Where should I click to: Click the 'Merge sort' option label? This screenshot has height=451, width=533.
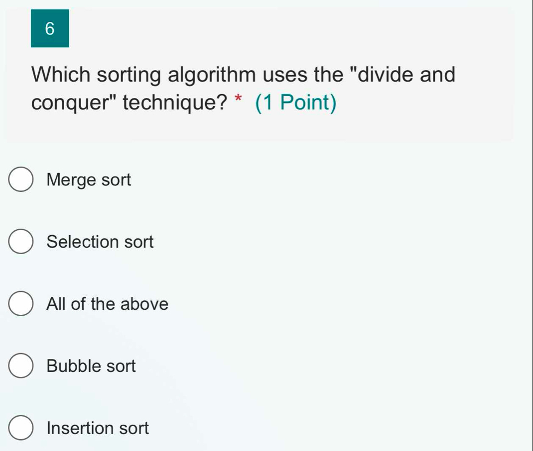(x=89, y=180)
